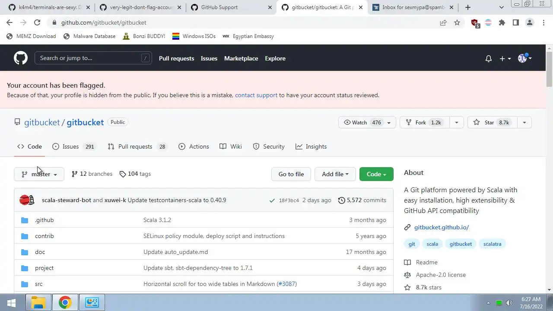This screenshot has width=553, height=311.
Task: Click the GitHub octocat logo
Action: click(21, 58)
